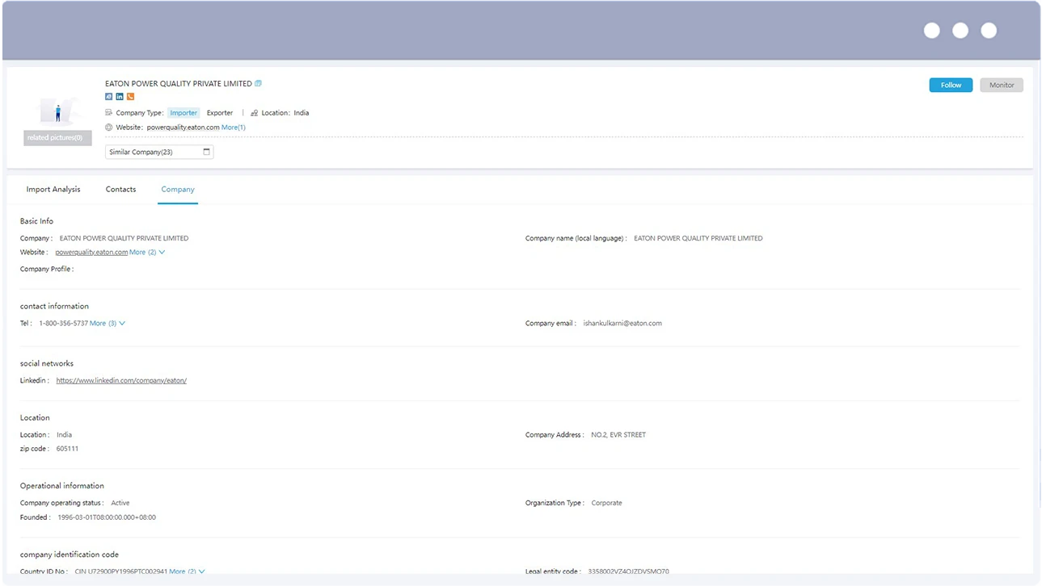Select the Importer company type tag
Viewport: 1042px width, 586px height.
pos(184,113)
